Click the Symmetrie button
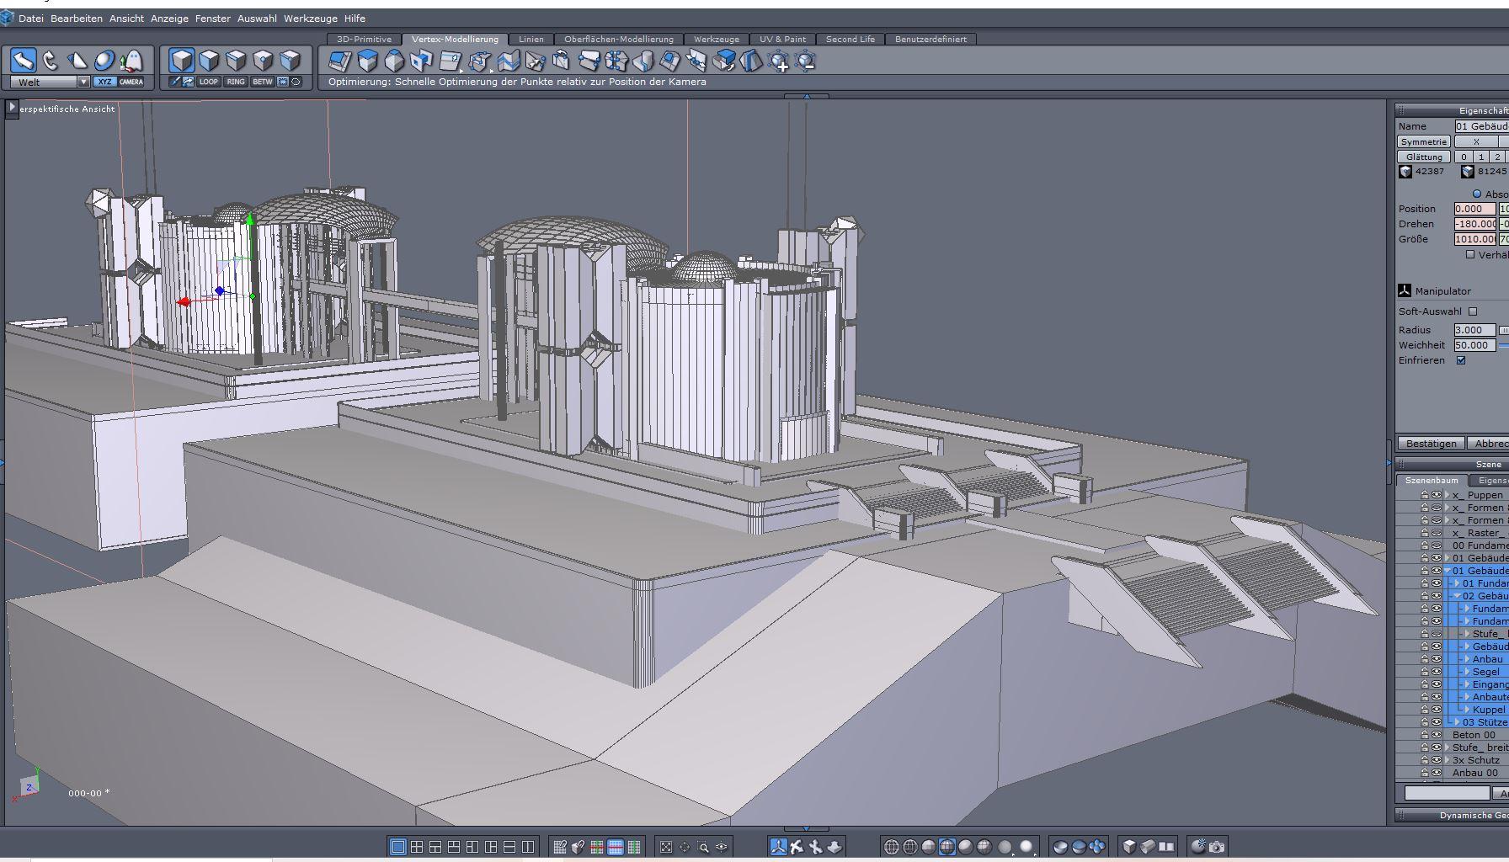 pyautogui.click(x=1423, y=141)
